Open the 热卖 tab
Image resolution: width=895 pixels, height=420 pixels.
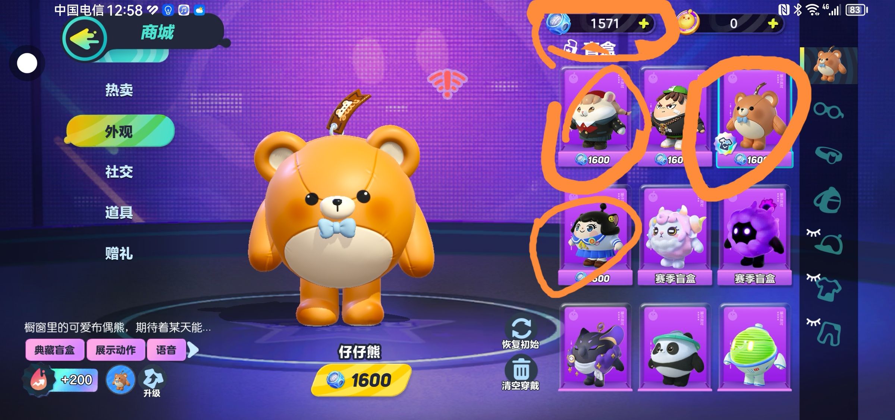119,90
